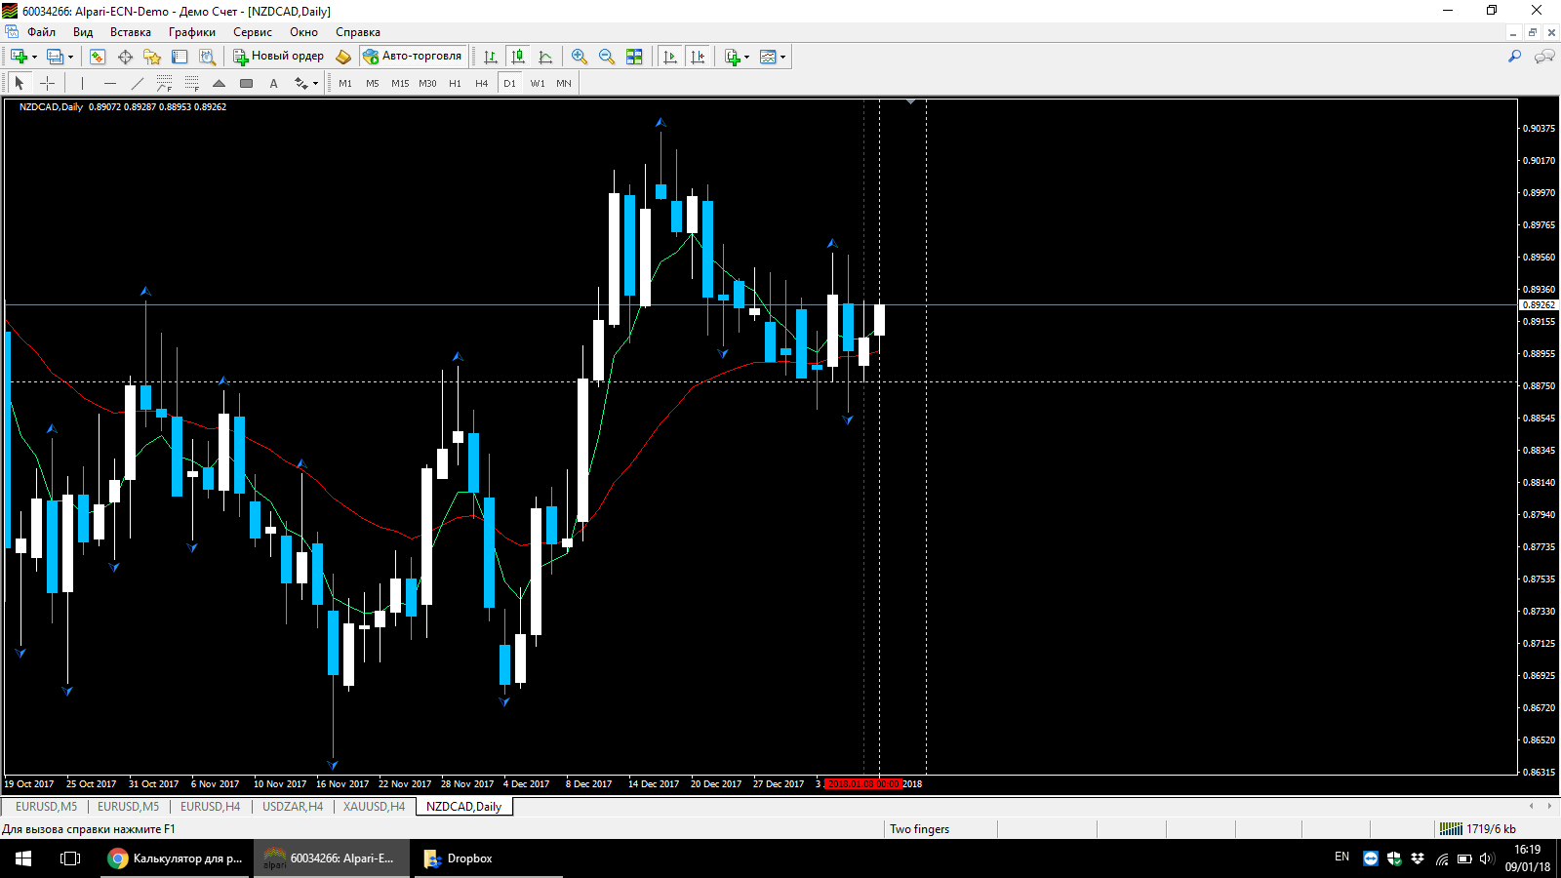Screen dimensions: 1561x878
Task: Switch timeframe to MN
Action: tap(564, 84)
